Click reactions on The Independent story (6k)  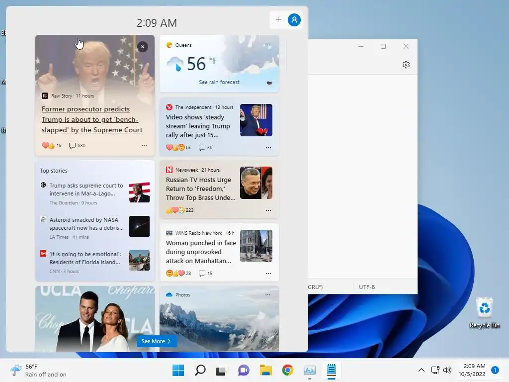click(x=178, y=147)
